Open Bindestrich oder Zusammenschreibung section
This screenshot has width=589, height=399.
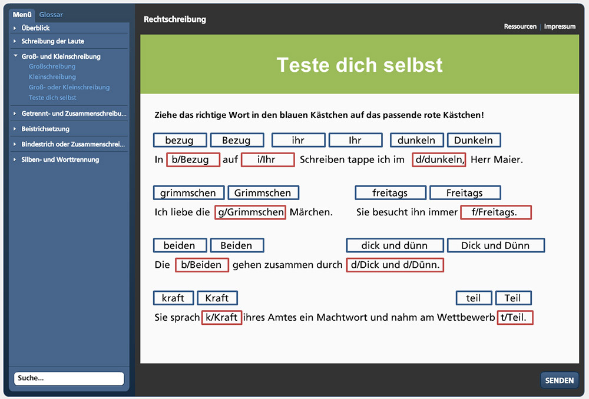pos(73,144)
